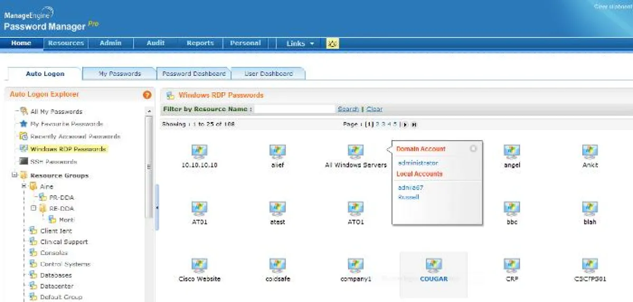Select the Clinical Support group
633x302 pixels.
[x=64, y=242]
